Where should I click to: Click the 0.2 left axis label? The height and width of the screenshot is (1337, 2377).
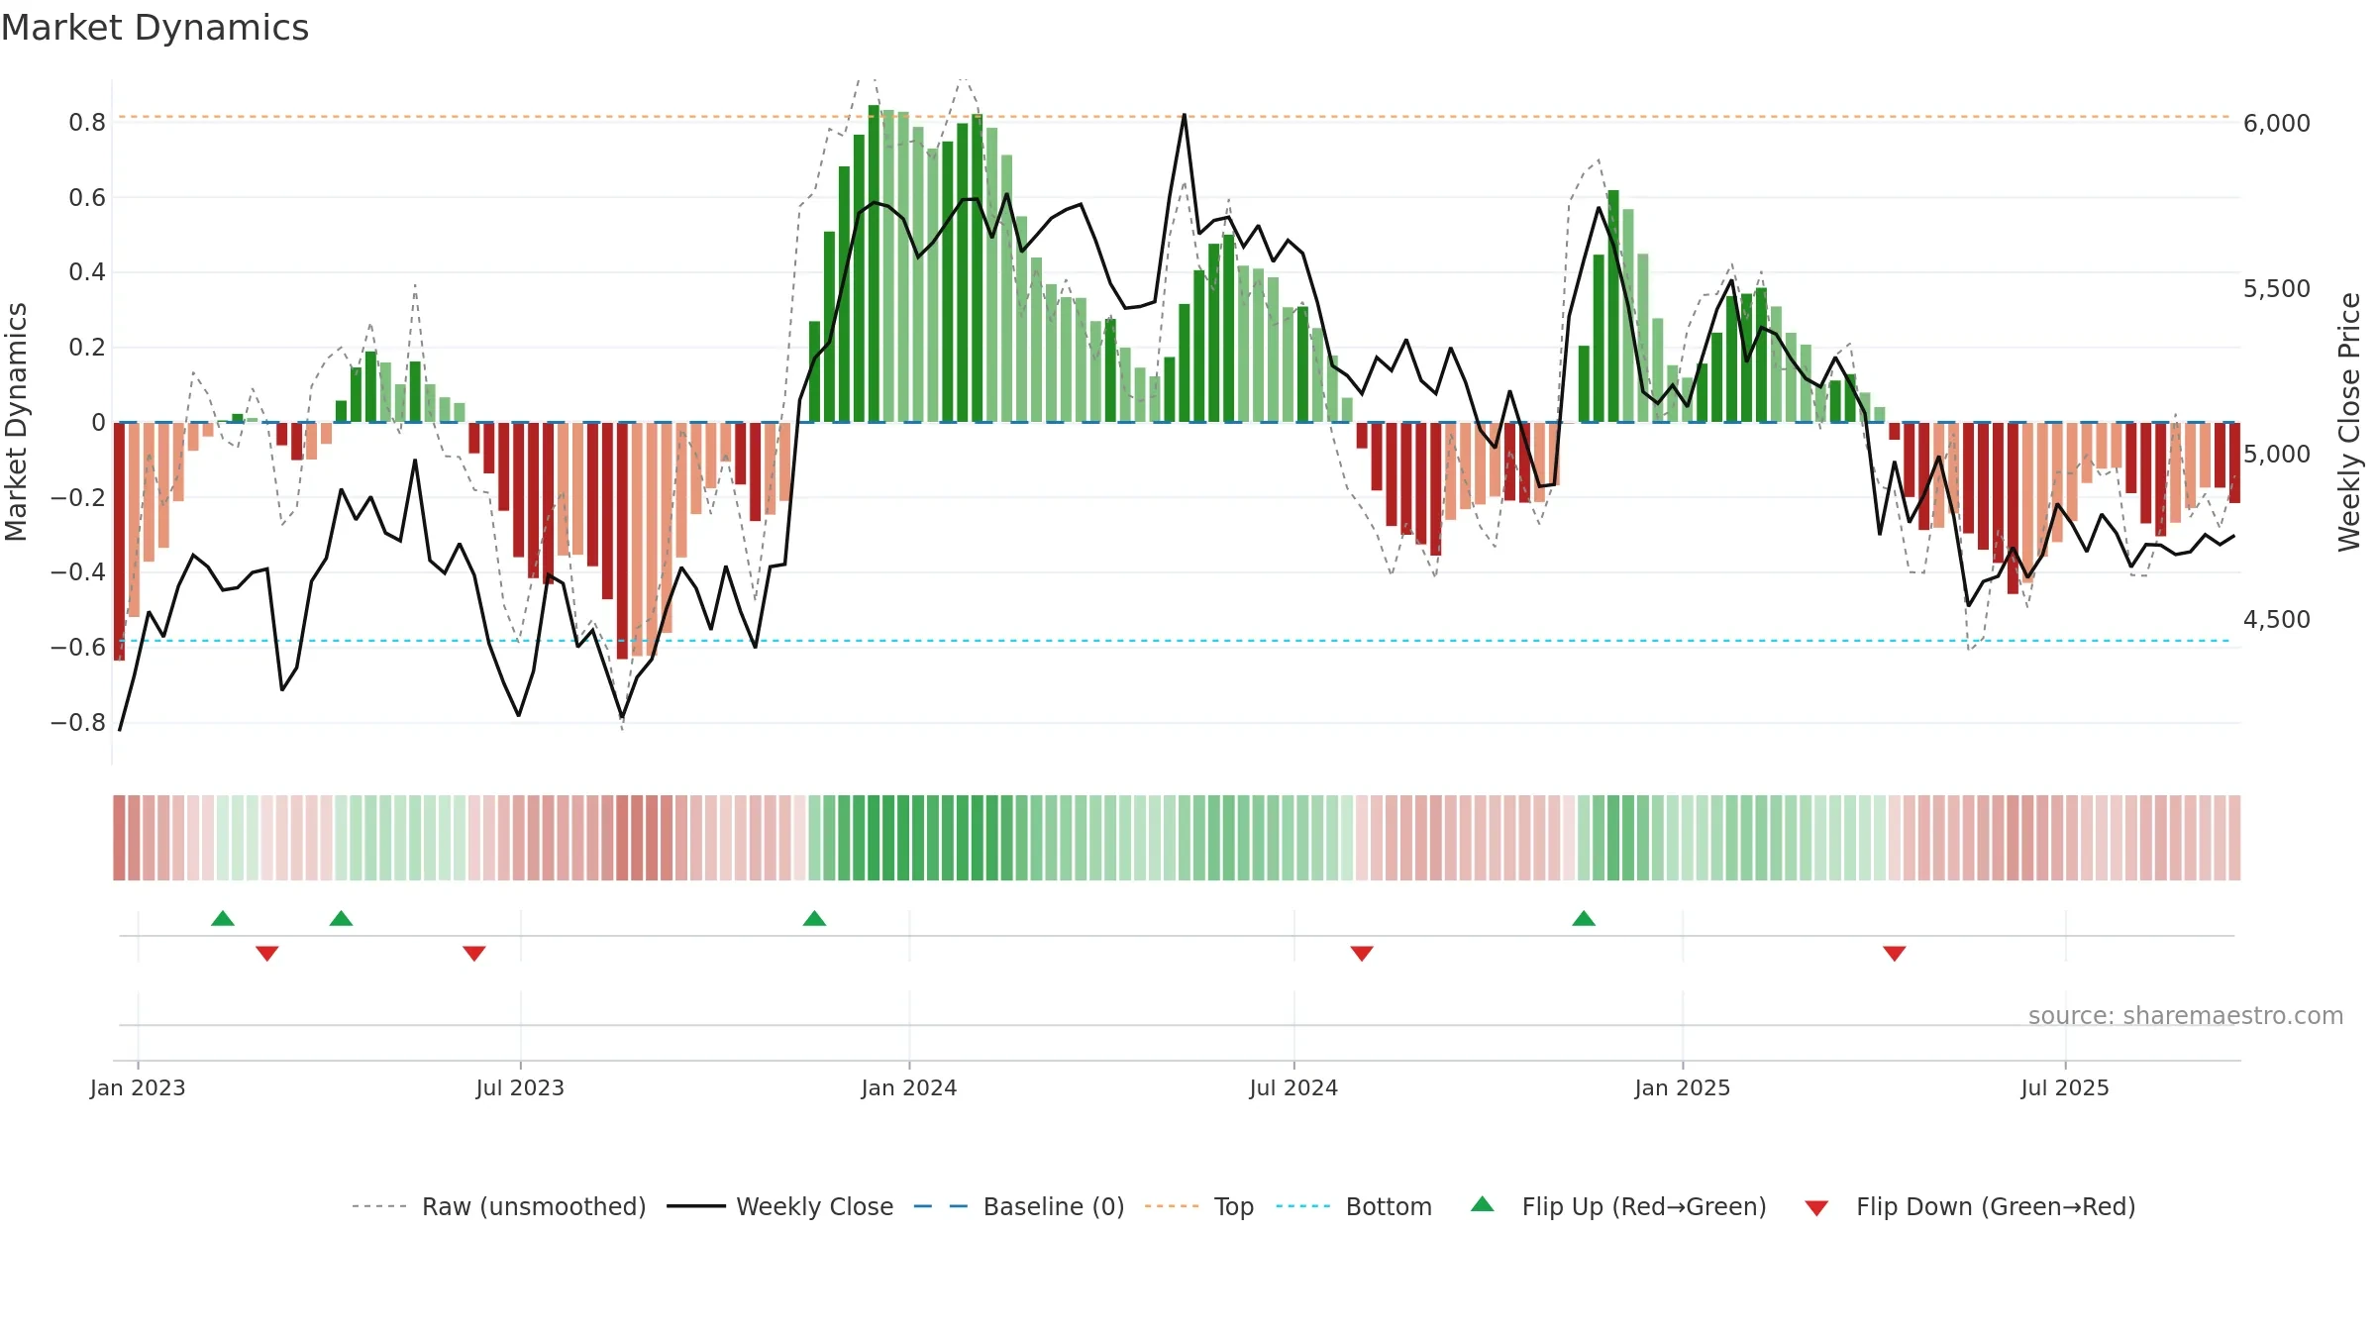coord(87,348)
